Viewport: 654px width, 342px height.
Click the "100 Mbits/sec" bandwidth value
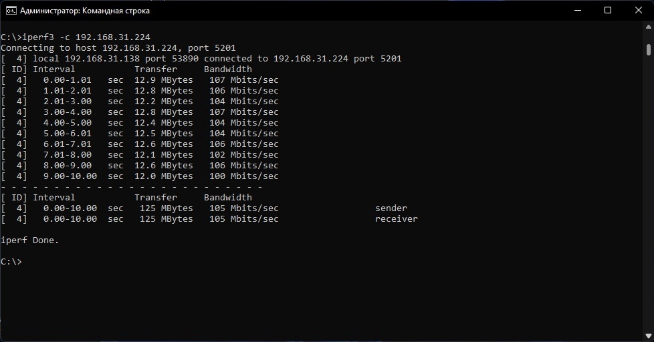point(243,176)
